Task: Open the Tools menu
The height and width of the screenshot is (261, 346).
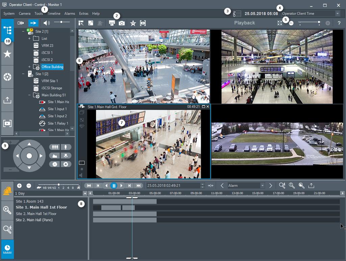Action: 39,13
